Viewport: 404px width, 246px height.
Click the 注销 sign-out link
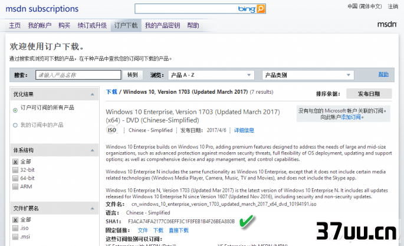click(x=393, y=6)
